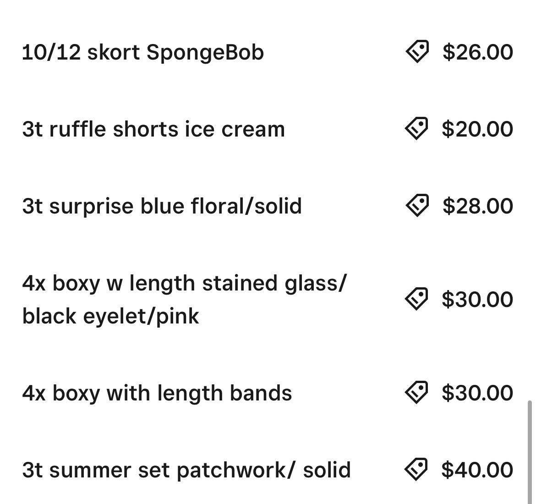Click the vertical scrollbar thumb
The height and width of the screenshot is (504, 536).
point(530,451)
